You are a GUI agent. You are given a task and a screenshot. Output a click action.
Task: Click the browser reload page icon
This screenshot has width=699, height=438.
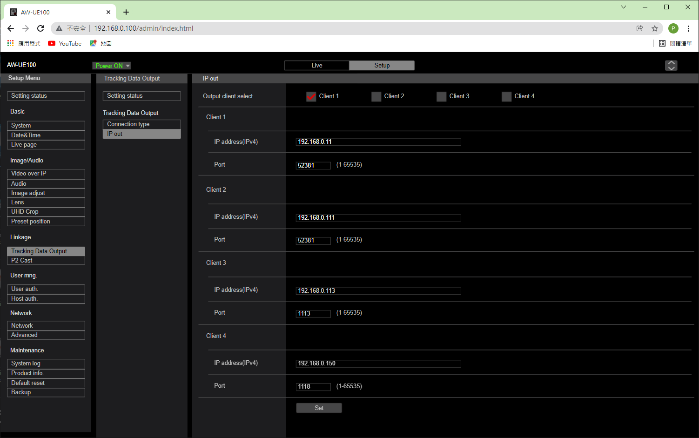[x=40, y=28]
